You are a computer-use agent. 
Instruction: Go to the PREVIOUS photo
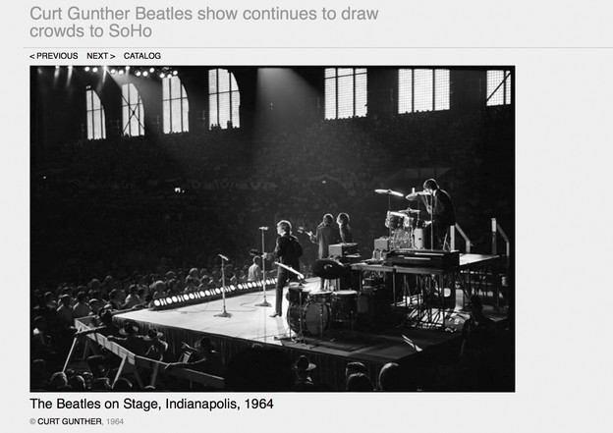54,56
